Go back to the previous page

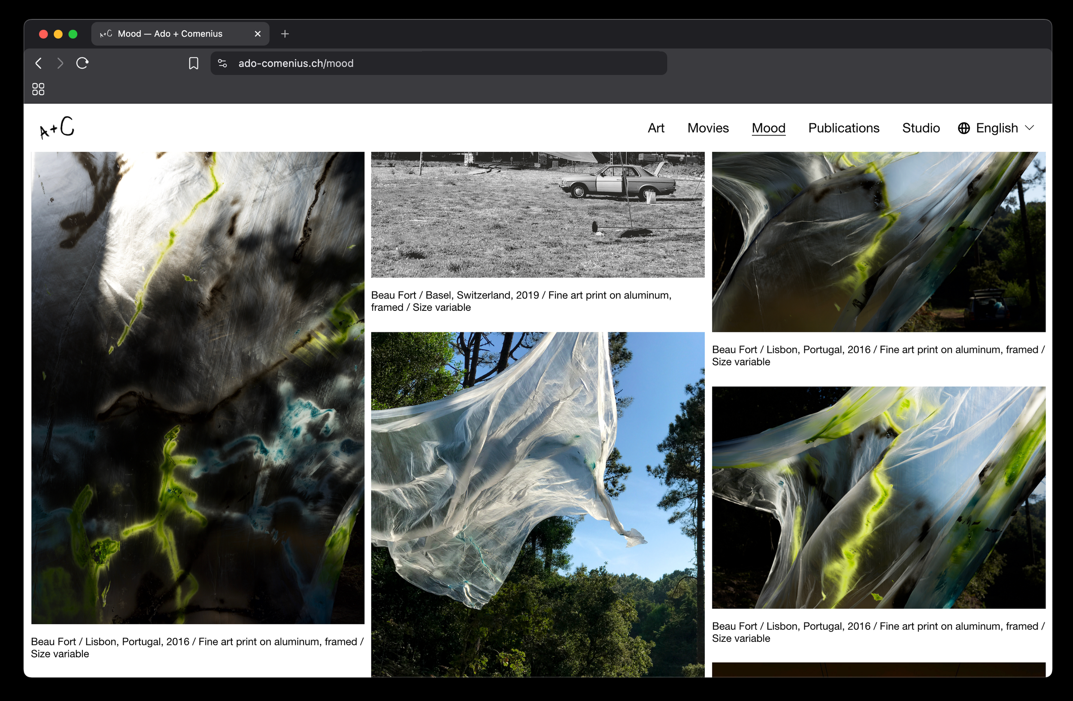click(39, 63)
